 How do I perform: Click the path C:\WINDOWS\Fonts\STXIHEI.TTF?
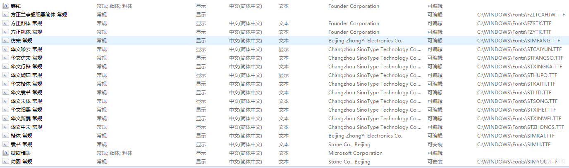coord(516,110)
